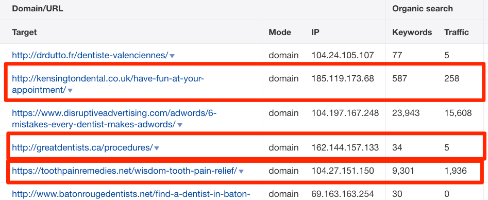Open the drdutto.fr dentiste-valenciennes link

(x=90, y=56)
